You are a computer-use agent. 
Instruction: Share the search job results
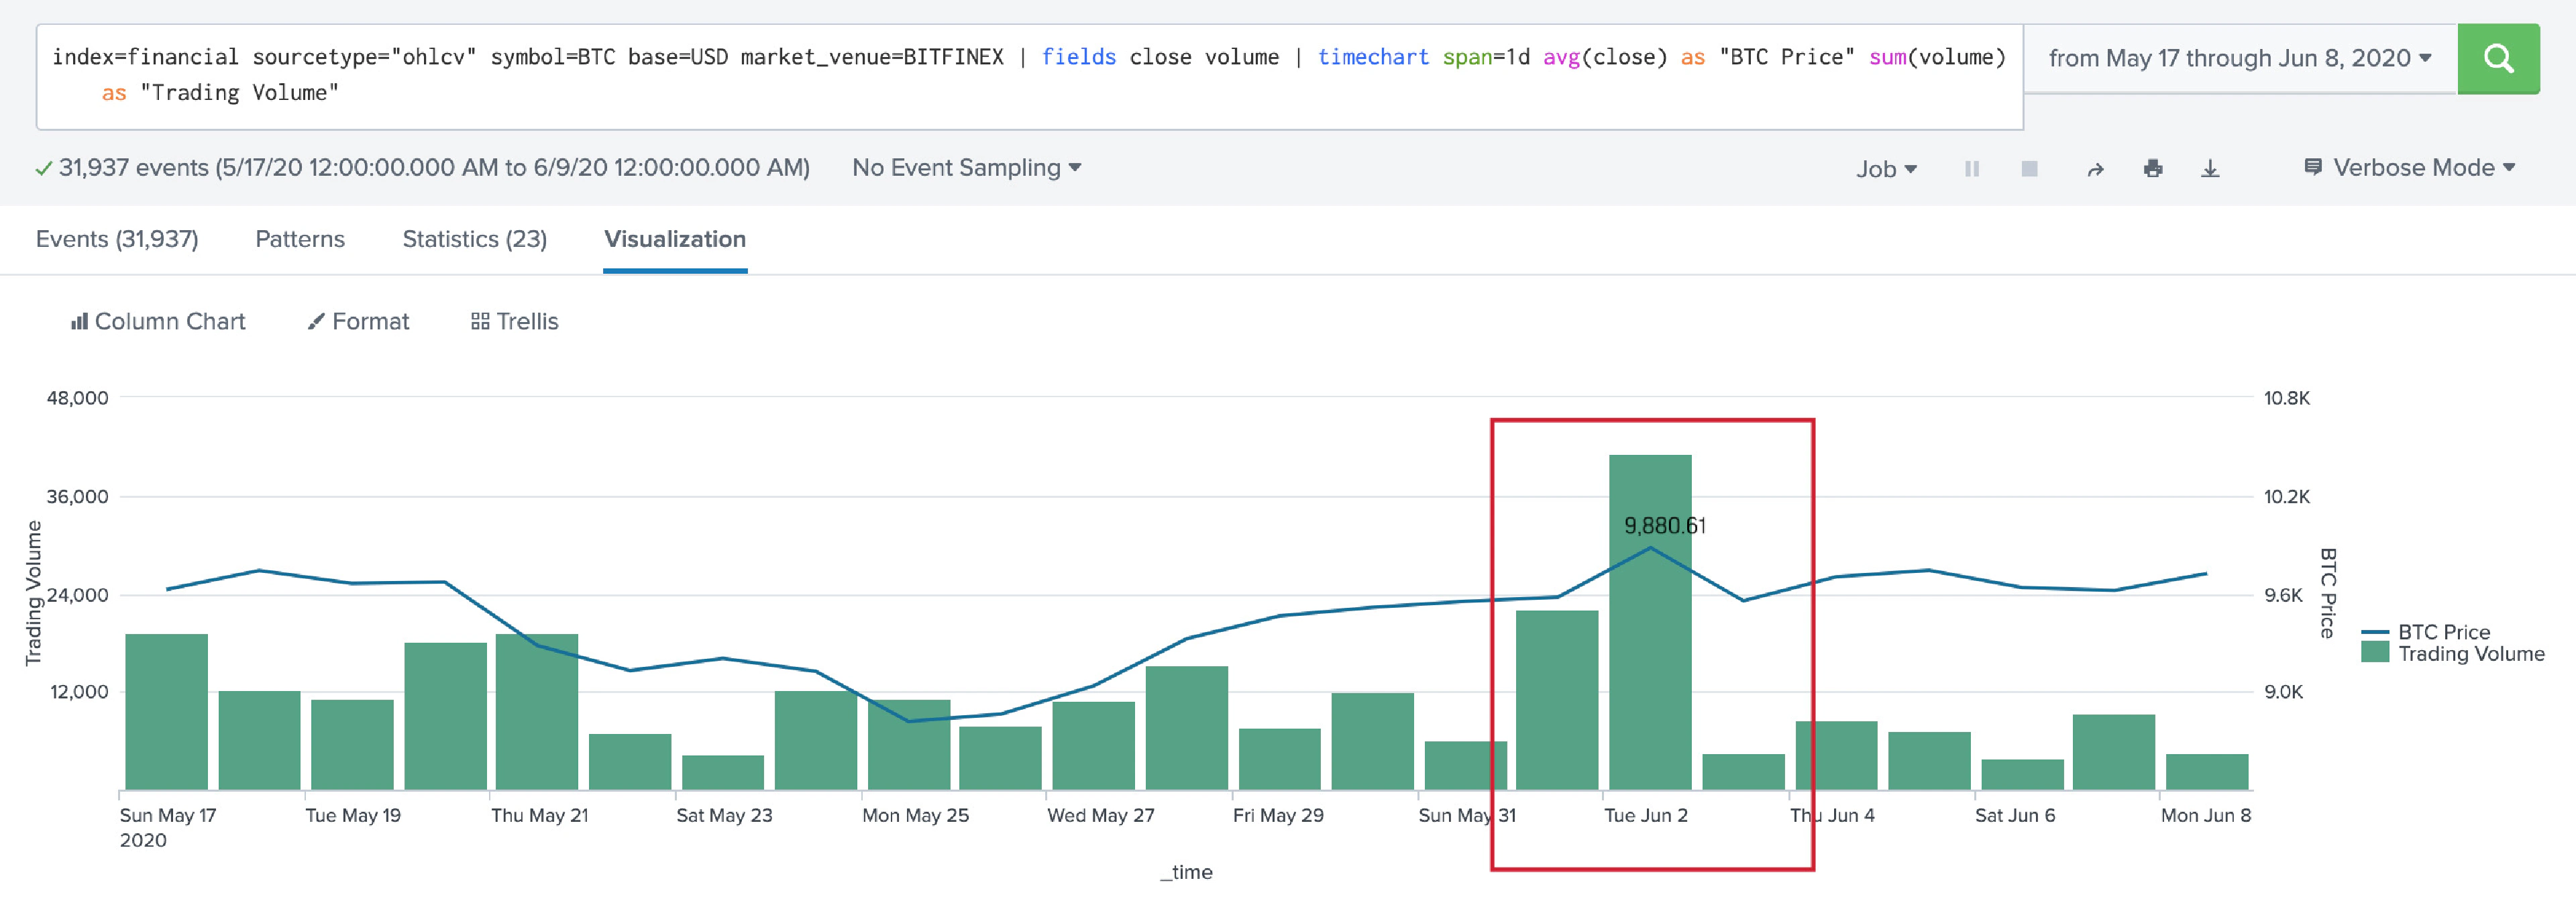click(x=2095, y=169)
